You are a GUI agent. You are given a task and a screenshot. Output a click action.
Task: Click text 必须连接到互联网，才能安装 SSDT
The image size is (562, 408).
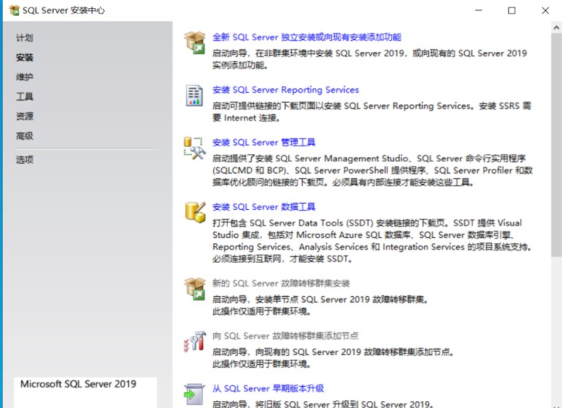click(282, 259)
